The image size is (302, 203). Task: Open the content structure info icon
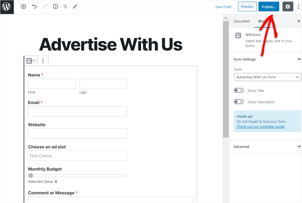pos(55,7)
